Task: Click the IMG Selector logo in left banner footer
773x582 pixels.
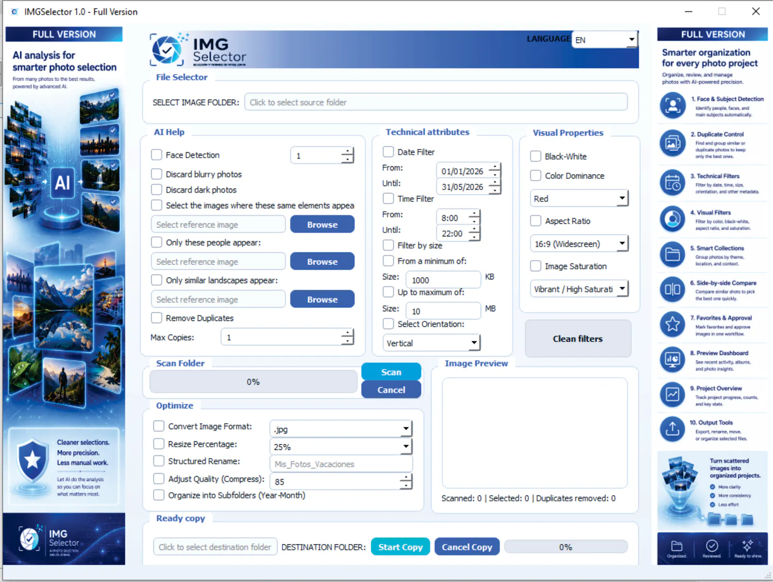Action: pyautogui.click(x=48, y=539)
